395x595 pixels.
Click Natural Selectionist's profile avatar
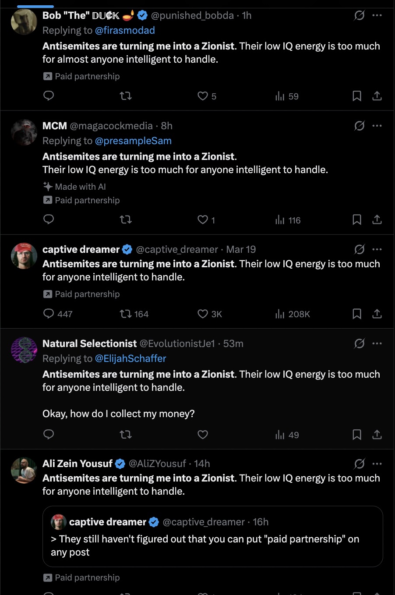[24, 350]
